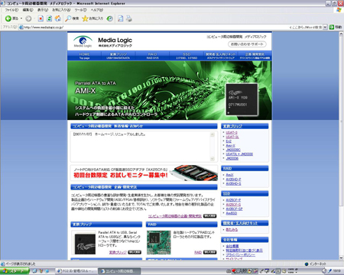The height and width of the screenshot is (275, 344).
Task: Go to browser Home page icon
Action: tap(58, 18)
